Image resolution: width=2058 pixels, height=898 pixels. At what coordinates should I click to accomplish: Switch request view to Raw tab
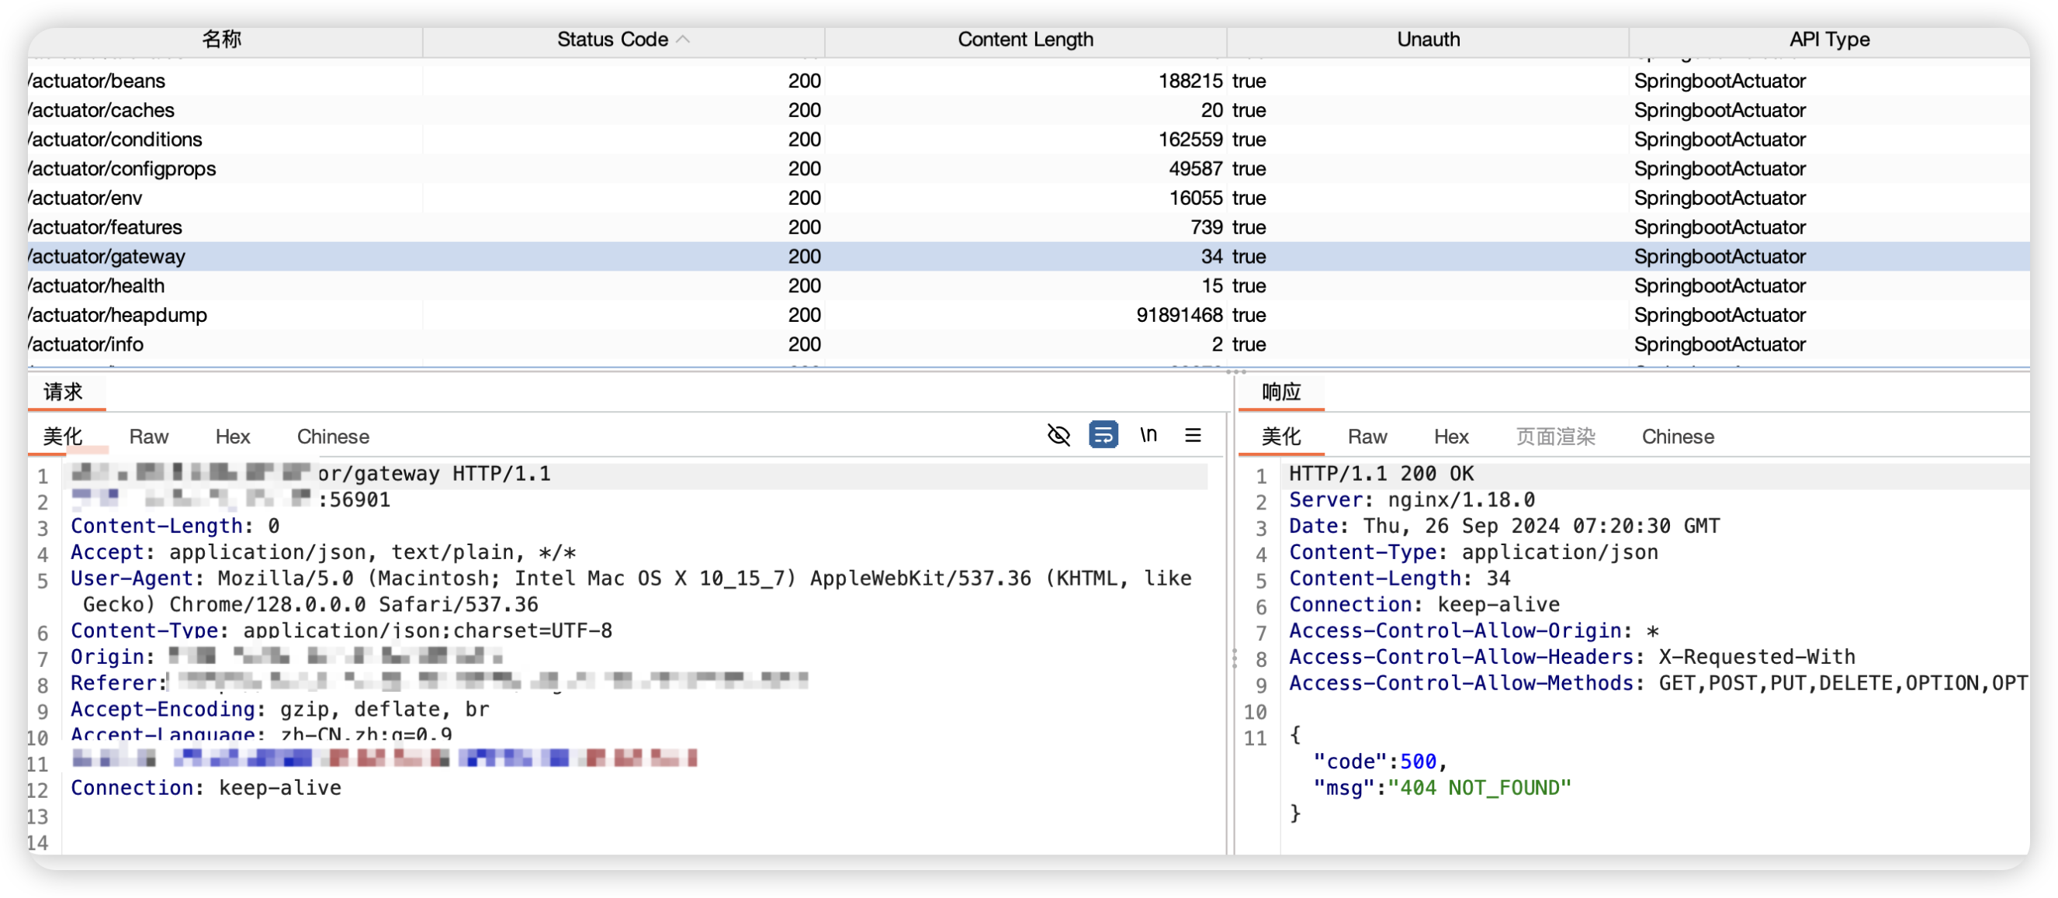[148, 437]
